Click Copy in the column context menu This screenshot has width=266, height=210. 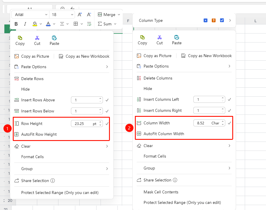point(142,40)
